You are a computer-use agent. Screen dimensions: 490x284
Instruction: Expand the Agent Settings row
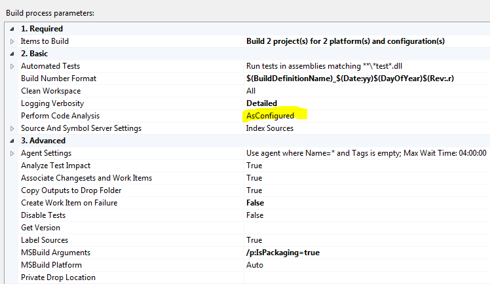pos(12,153)
